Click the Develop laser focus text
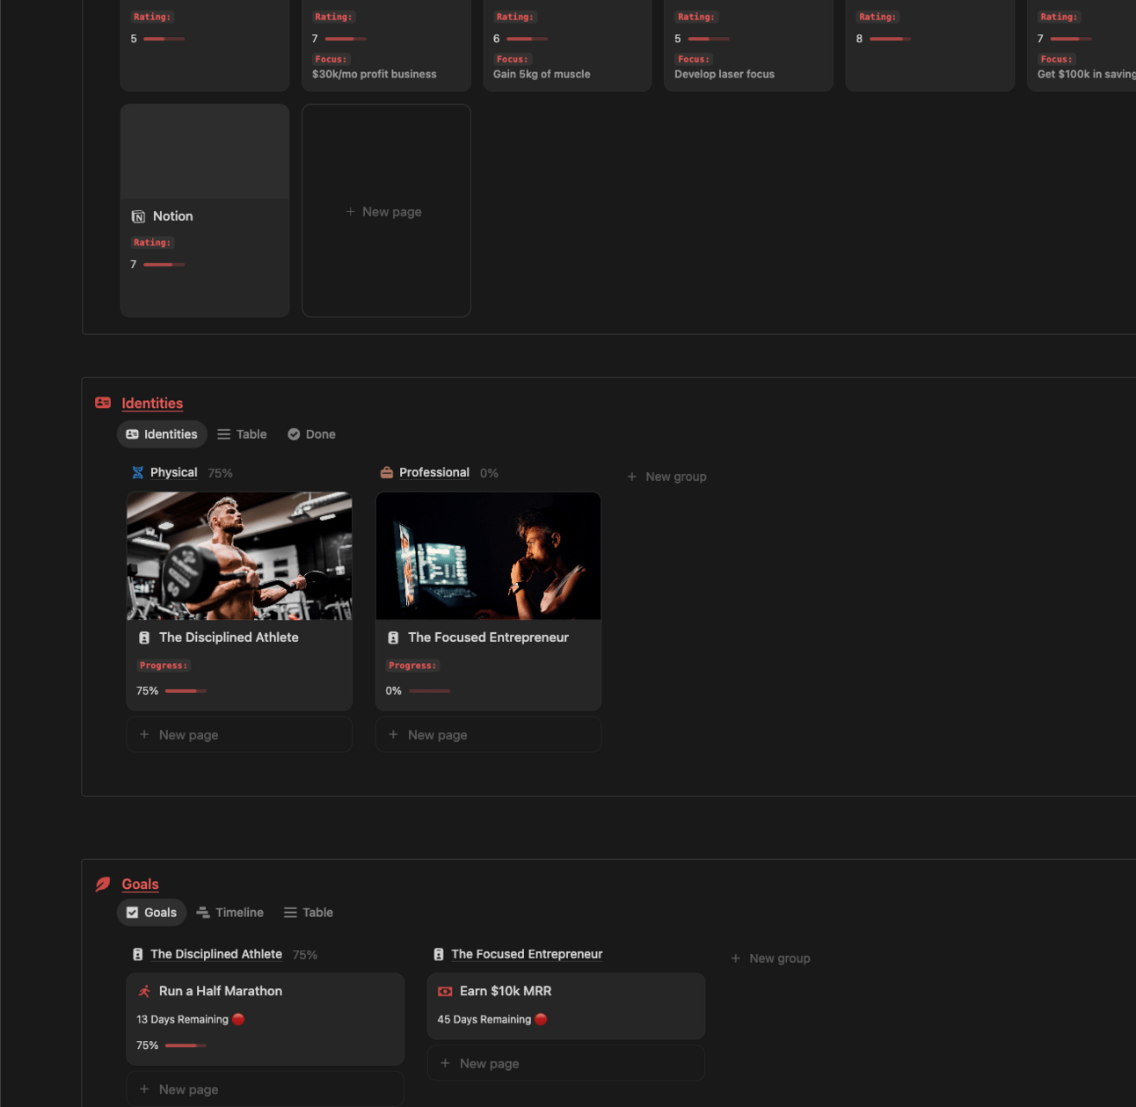Image resolution: width=1136 pixels, height=1107 pixels. click(x=725, y=75)
